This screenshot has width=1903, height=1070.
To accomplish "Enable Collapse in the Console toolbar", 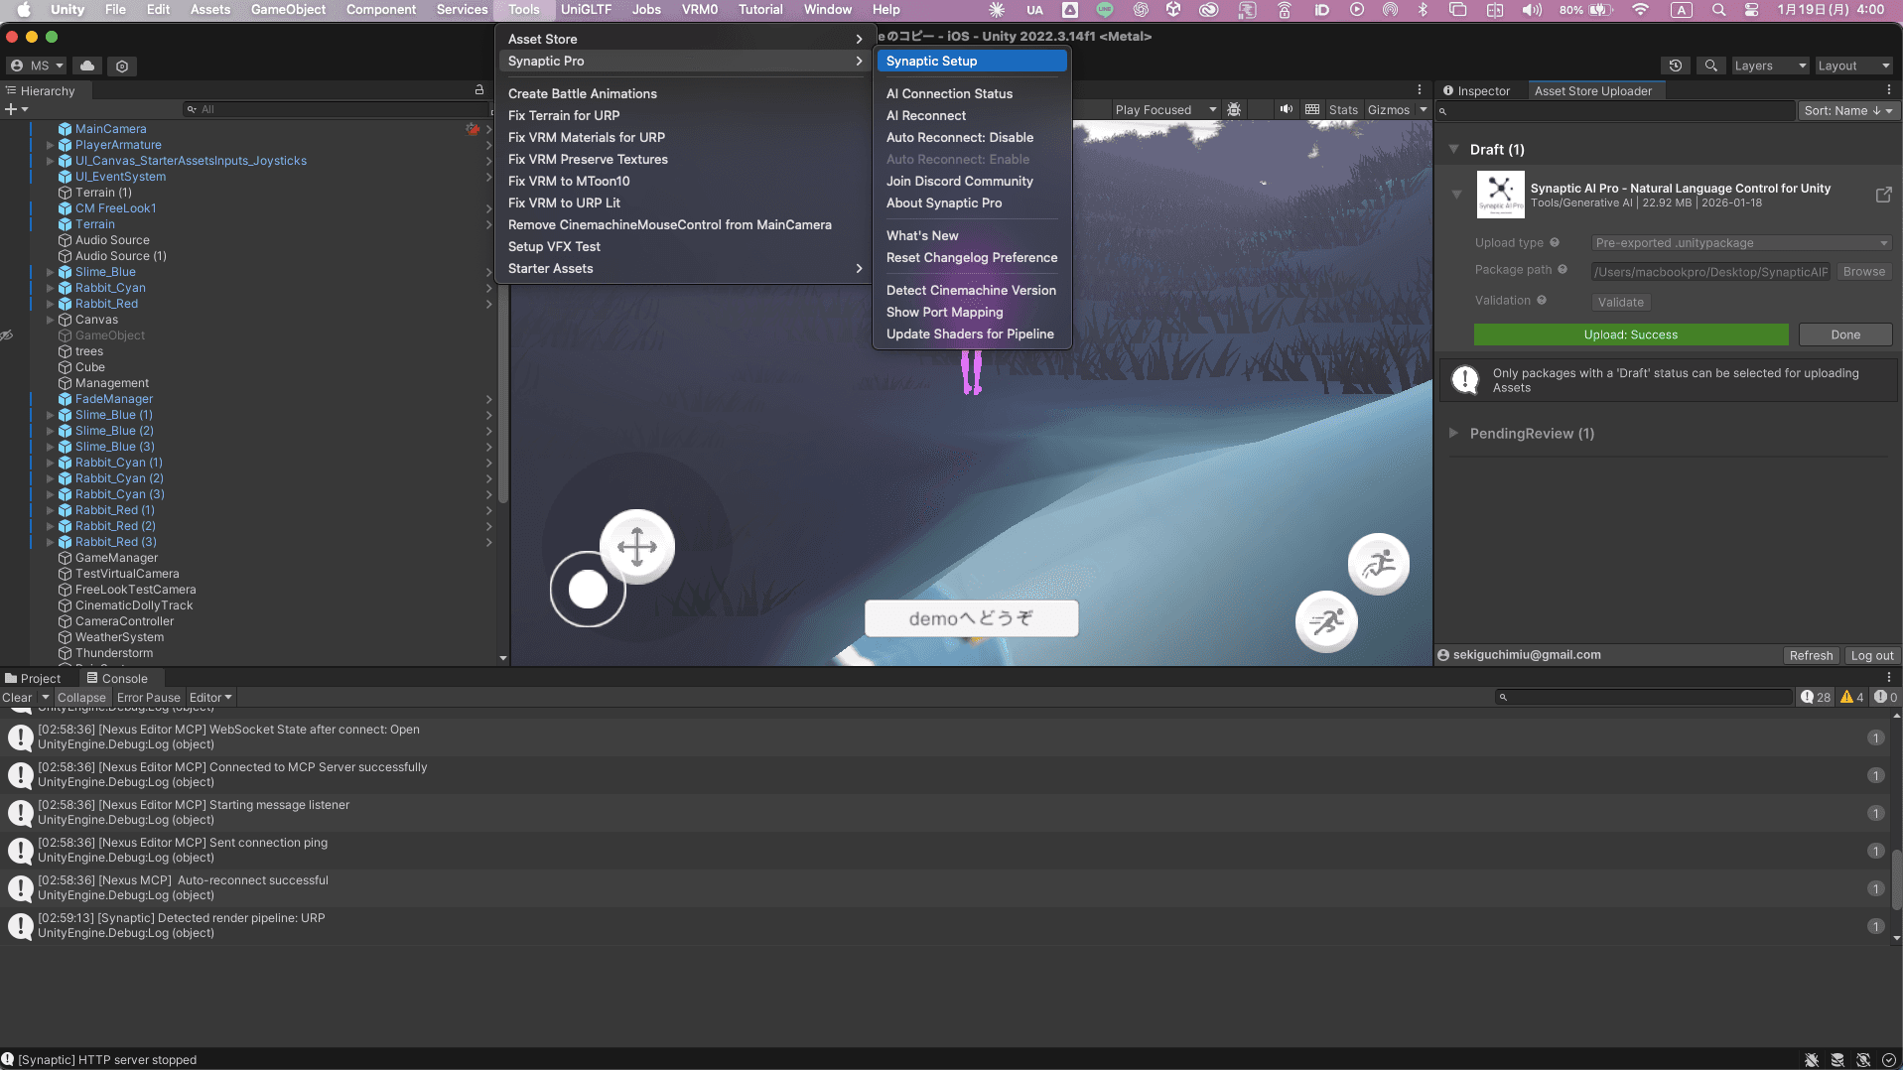I will [81, 697].
